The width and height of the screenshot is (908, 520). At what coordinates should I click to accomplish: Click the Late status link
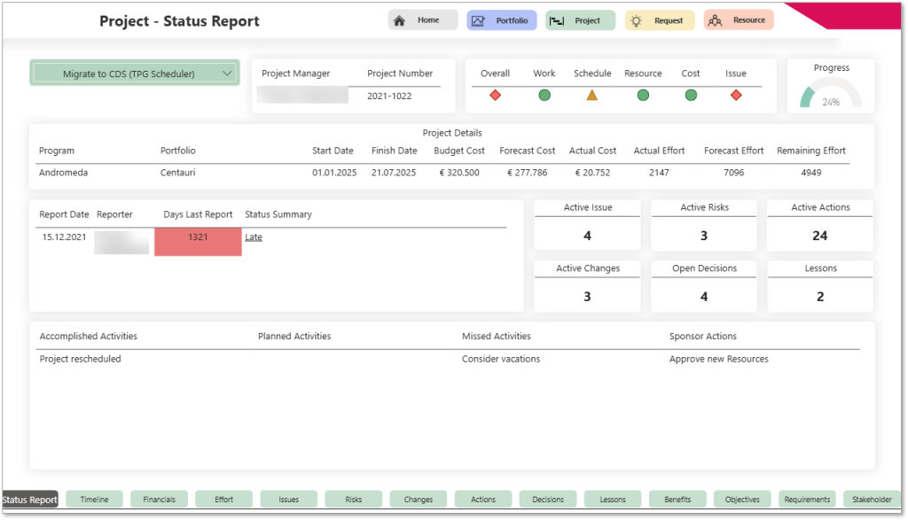pos(254,237)
